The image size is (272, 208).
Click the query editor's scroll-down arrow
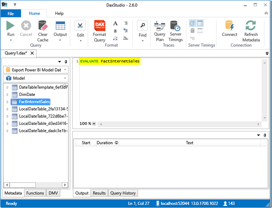265,118
